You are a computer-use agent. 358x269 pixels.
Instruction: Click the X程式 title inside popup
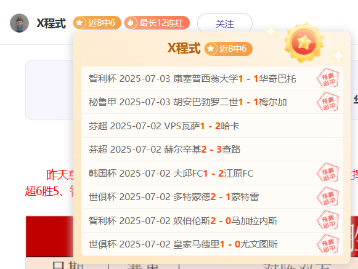point(184,49)
